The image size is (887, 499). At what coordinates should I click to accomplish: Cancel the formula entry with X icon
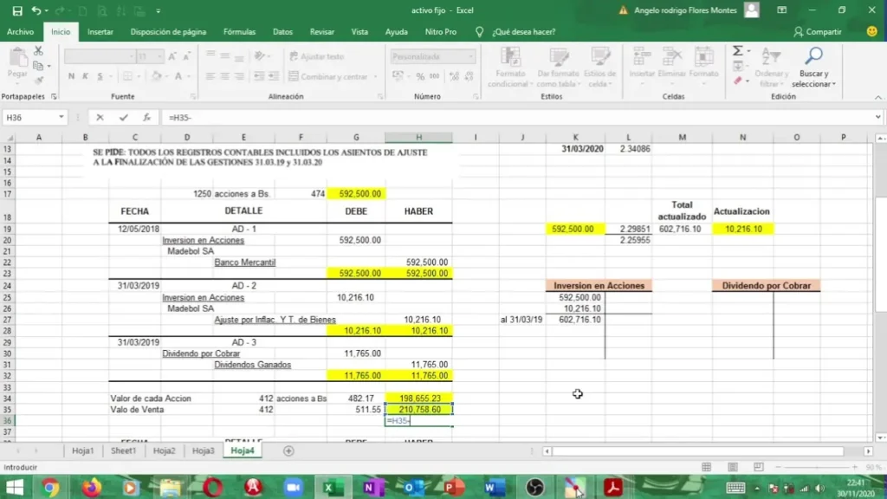(100, 117)
